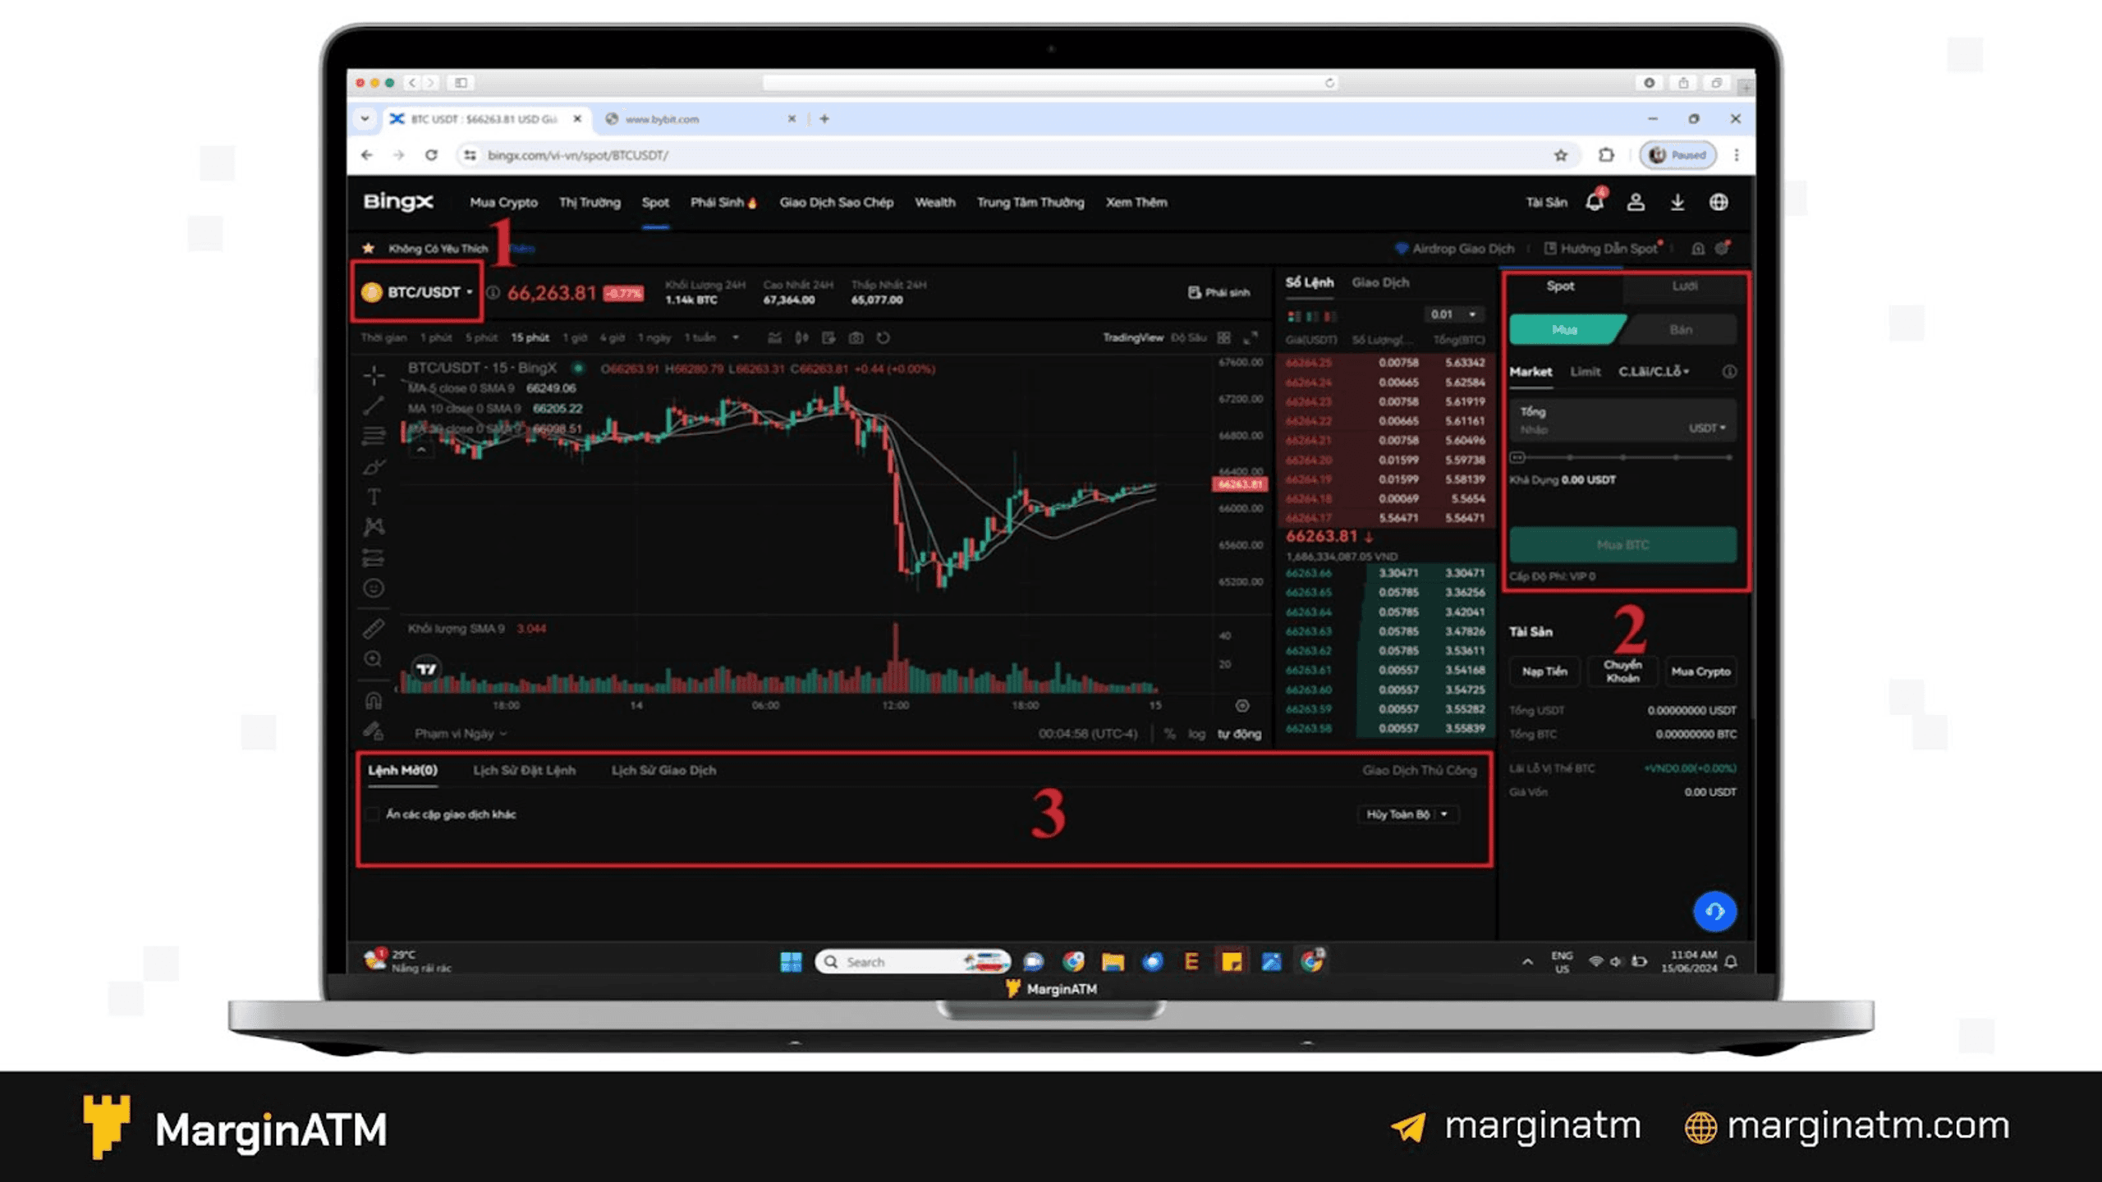
Task: Select the crosshair cursor tool in chart
Action: coord(374,376)
